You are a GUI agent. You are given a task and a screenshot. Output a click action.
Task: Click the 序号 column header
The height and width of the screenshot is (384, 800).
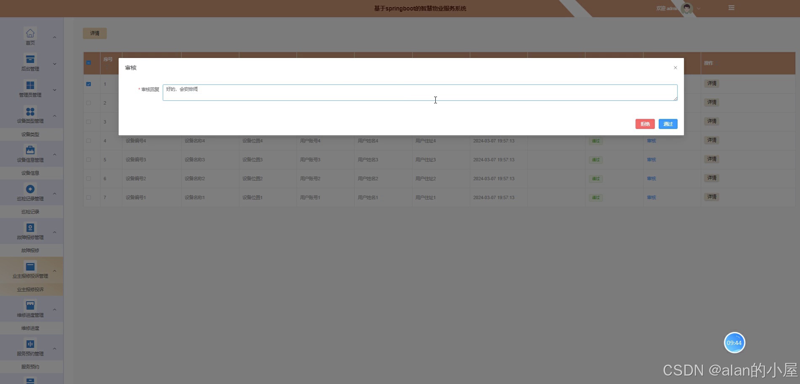pos(108,60)
